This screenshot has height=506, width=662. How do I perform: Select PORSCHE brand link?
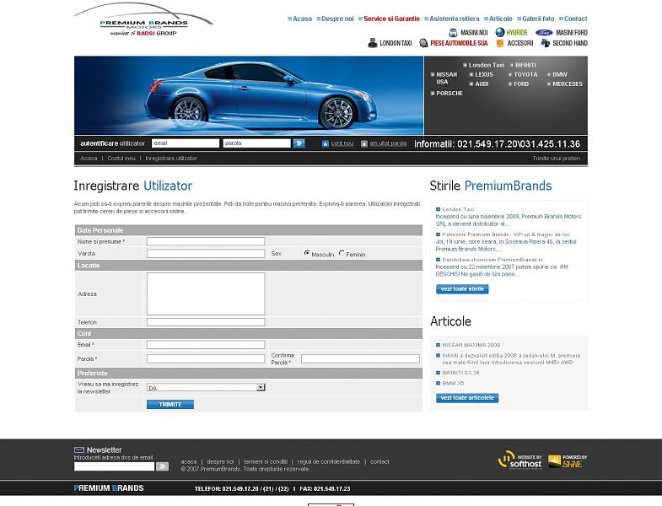pos(449,94)
